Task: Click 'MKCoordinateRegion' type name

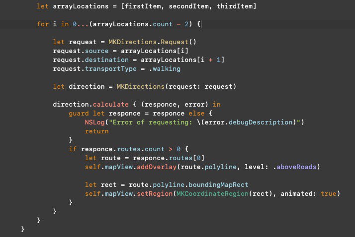Action: click(x=212, y=194)
